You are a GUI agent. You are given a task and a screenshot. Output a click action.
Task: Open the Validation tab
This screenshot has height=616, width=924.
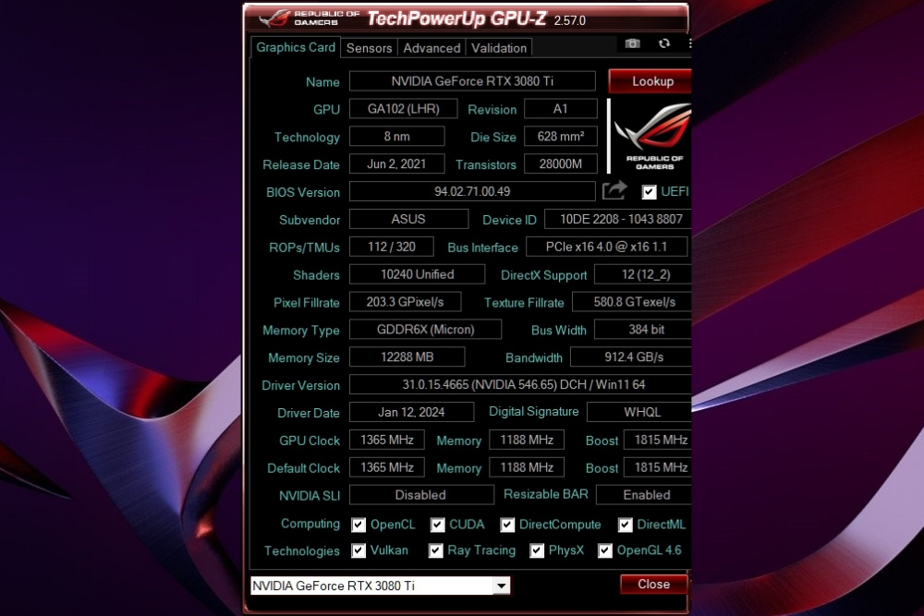[499, 48]
